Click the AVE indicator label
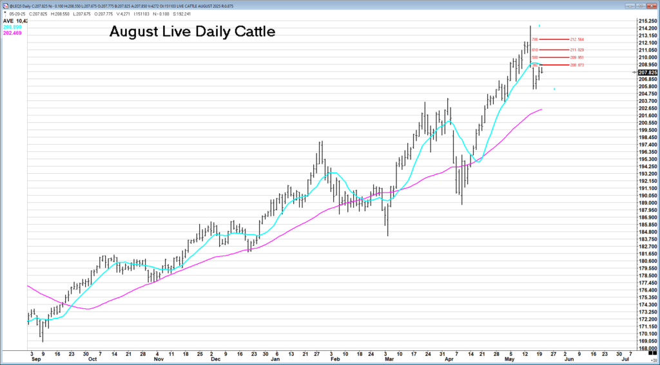Screen dimensions: 660x365 click(x=8, y=21)
